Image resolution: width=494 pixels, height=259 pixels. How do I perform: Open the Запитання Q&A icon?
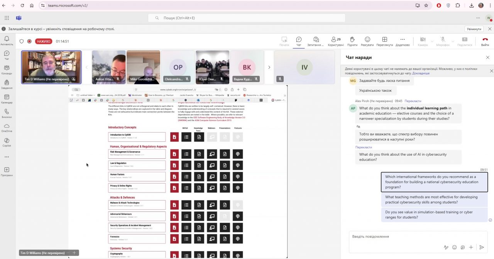pos(316,41)
